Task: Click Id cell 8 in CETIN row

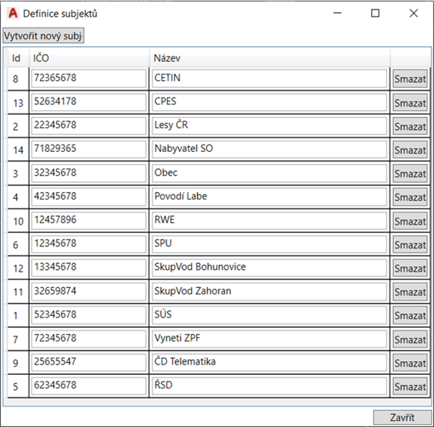Action: coord(18,79)
